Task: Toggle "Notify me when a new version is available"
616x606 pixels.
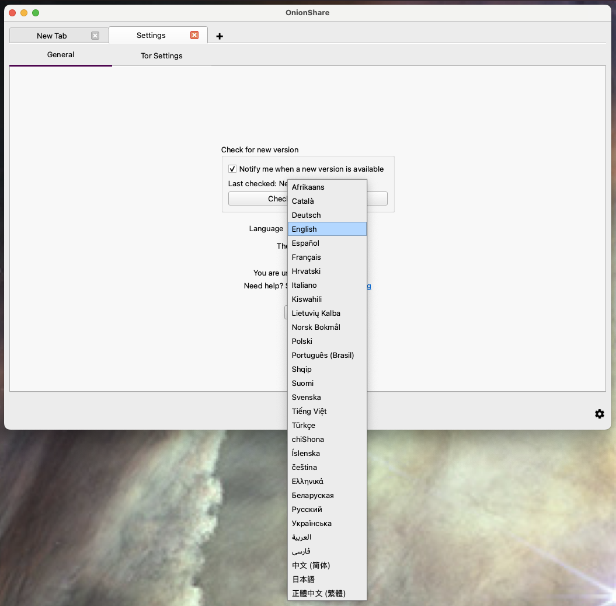Action: coord(232,169)
